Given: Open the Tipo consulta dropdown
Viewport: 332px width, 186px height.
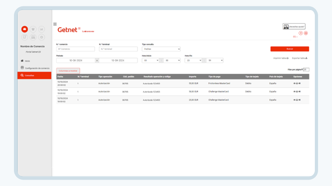Looking at the screenshot, I should (x=161, y=49).
